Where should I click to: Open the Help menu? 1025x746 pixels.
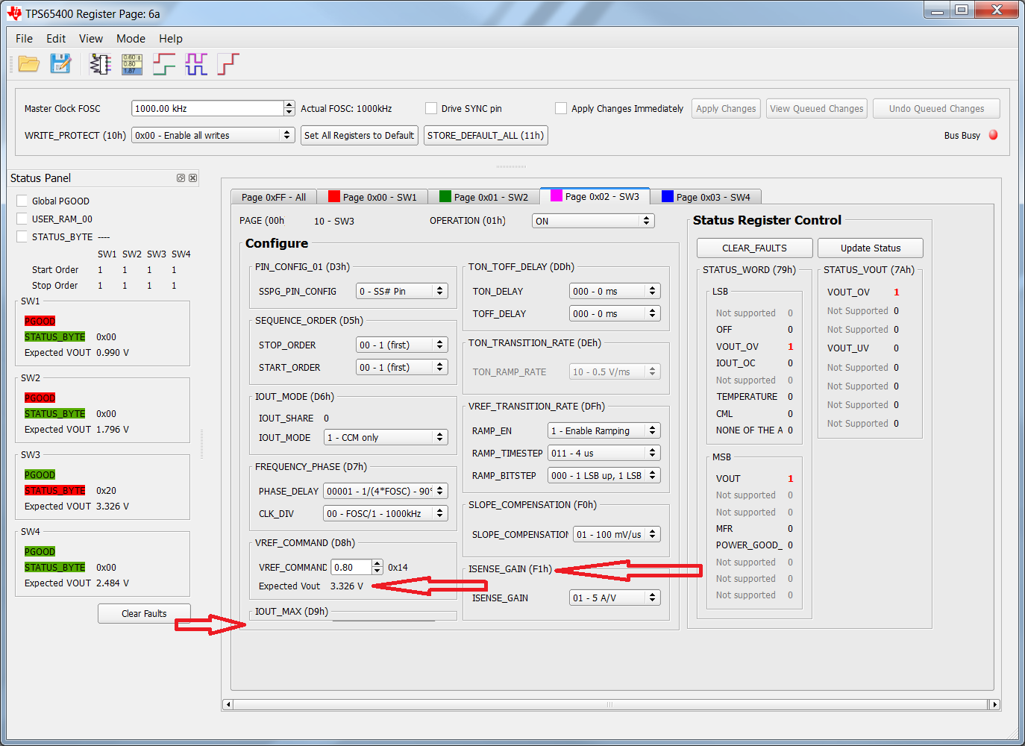point(171,38)
